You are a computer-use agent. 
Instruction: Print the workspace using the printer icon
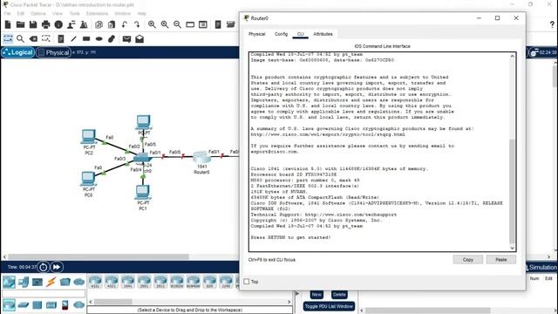(x=46, y=24)
